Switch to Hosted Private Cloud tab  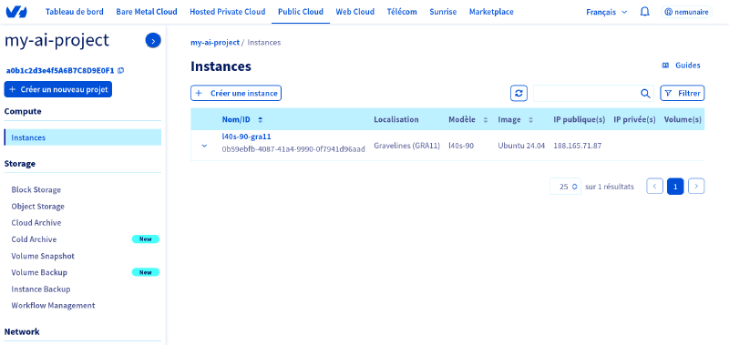(x=228, y=12)
